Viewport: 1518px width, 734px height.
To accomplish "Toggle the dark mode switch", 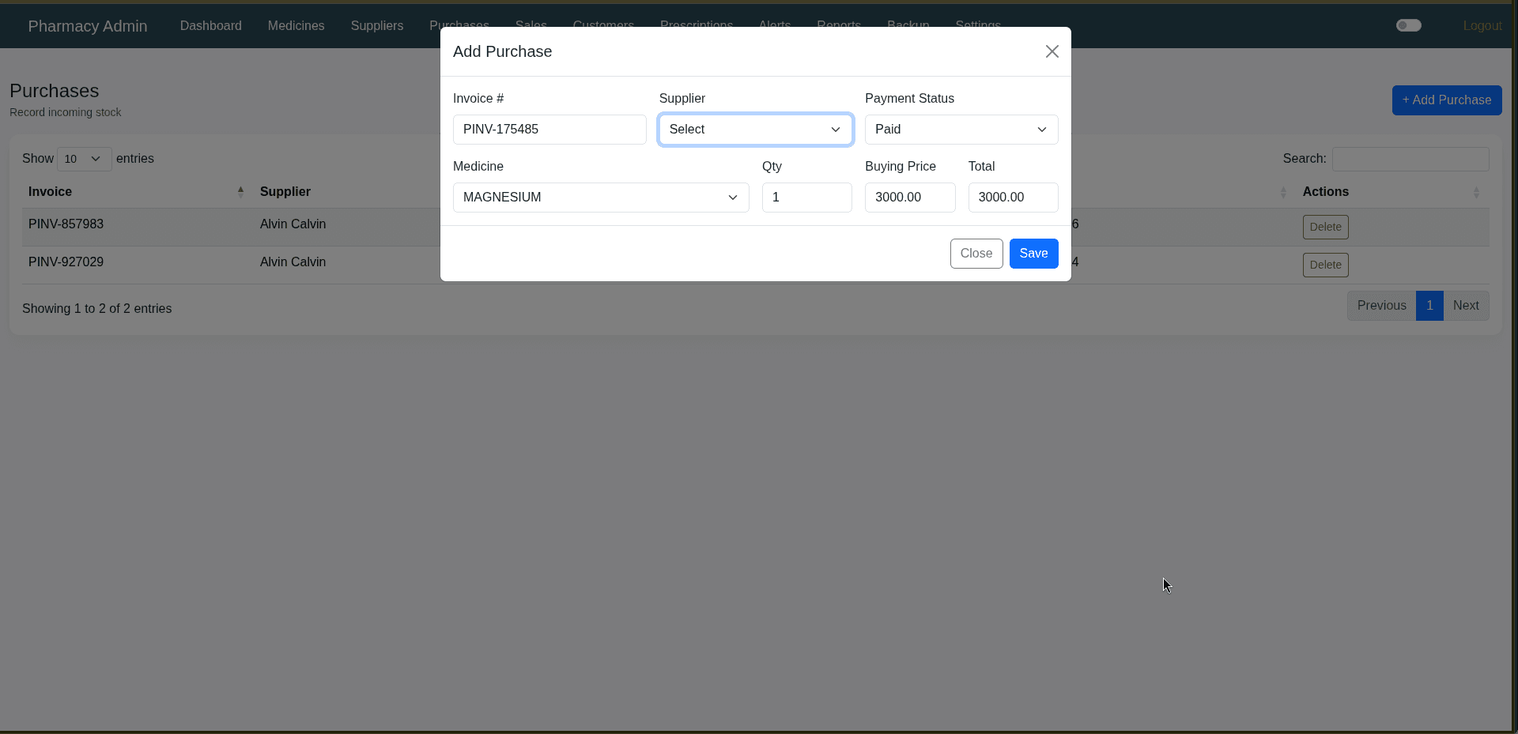I will click(1409, 24).
